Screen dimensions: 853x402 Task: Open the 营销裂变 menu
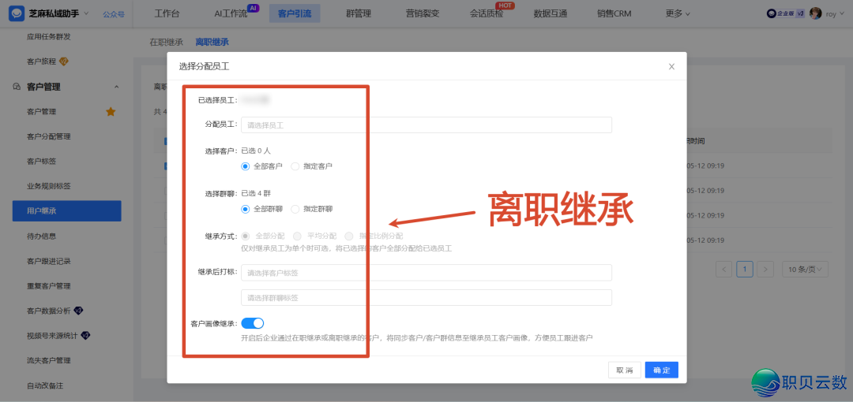click(x=422, y=13)
